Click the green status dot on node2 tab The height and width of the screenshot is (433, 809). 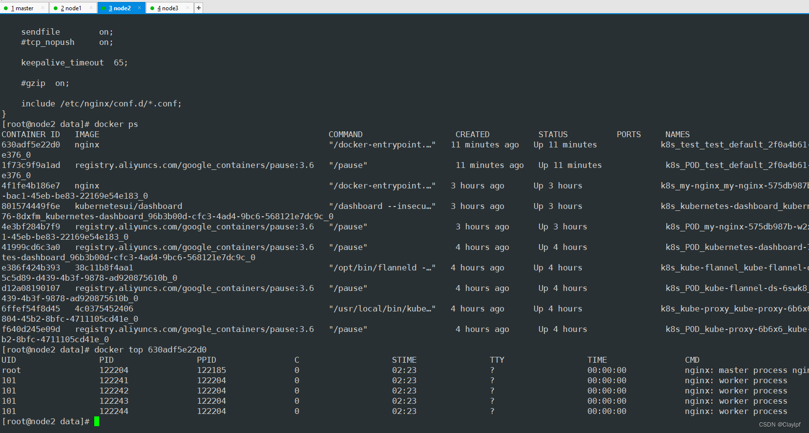pyautogui.click(x=104, y=8)
